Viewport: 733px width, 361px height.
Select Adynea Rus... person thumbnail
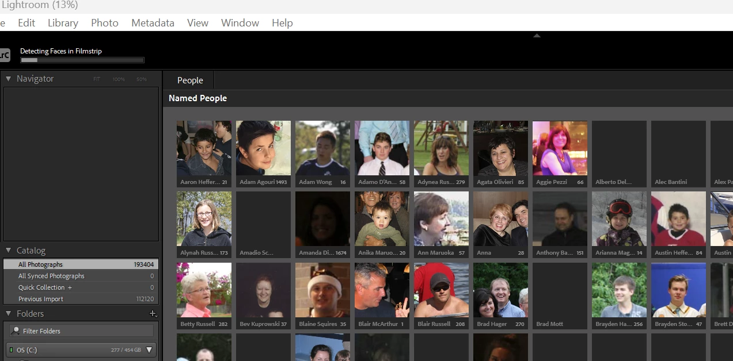point(441,148)
